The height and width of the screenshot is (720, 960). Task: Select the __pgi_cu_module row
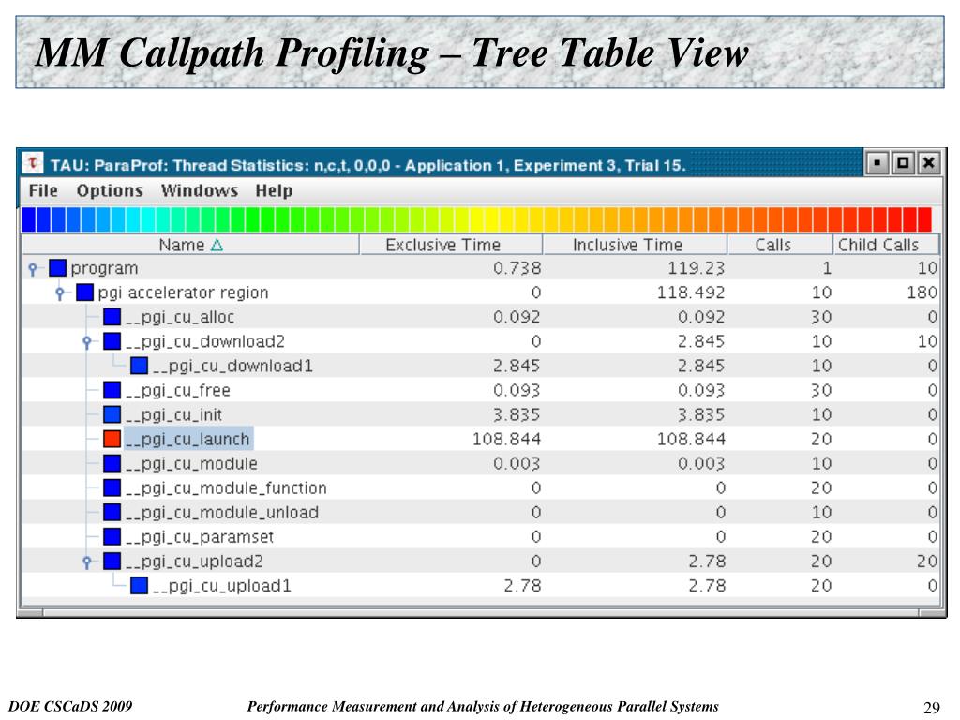click(x=480, y=463)
